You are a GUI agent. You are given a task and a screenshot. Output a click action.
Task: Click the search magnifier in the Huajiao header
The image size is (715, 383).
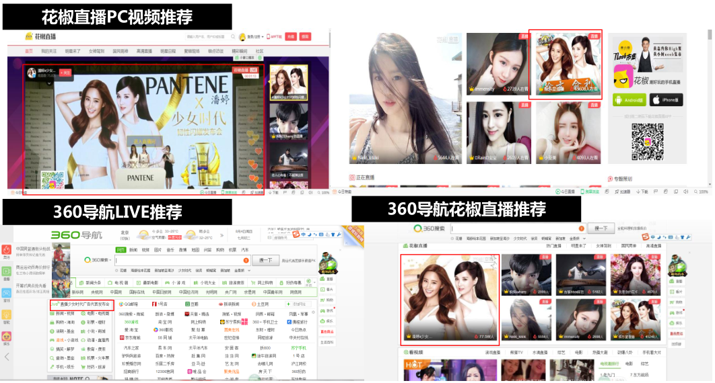click(x=231, y=37)
